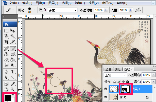Select the Crop tool
The width and height of the screenshot is (156, 102).
[x=6, y=42]
